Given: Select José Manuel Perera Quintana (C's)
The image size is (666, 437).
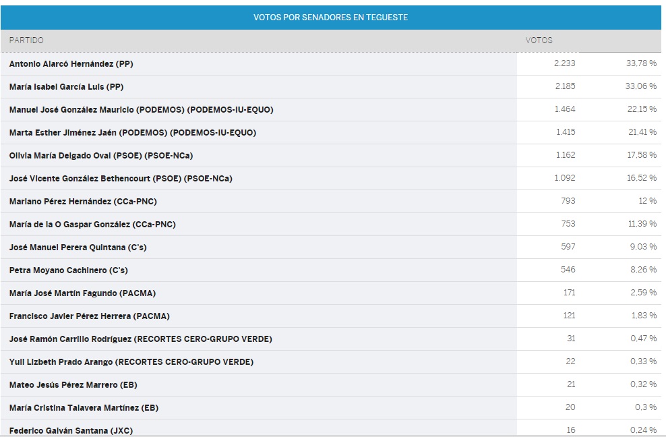Looking at the screenshot, I should [x=78, y=247].
